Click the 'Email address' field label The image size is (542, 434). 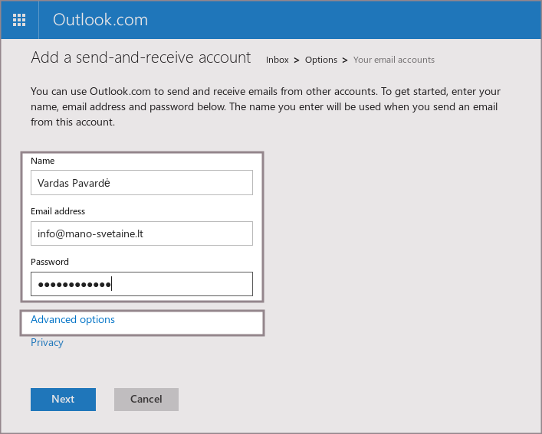click(57, 211)
